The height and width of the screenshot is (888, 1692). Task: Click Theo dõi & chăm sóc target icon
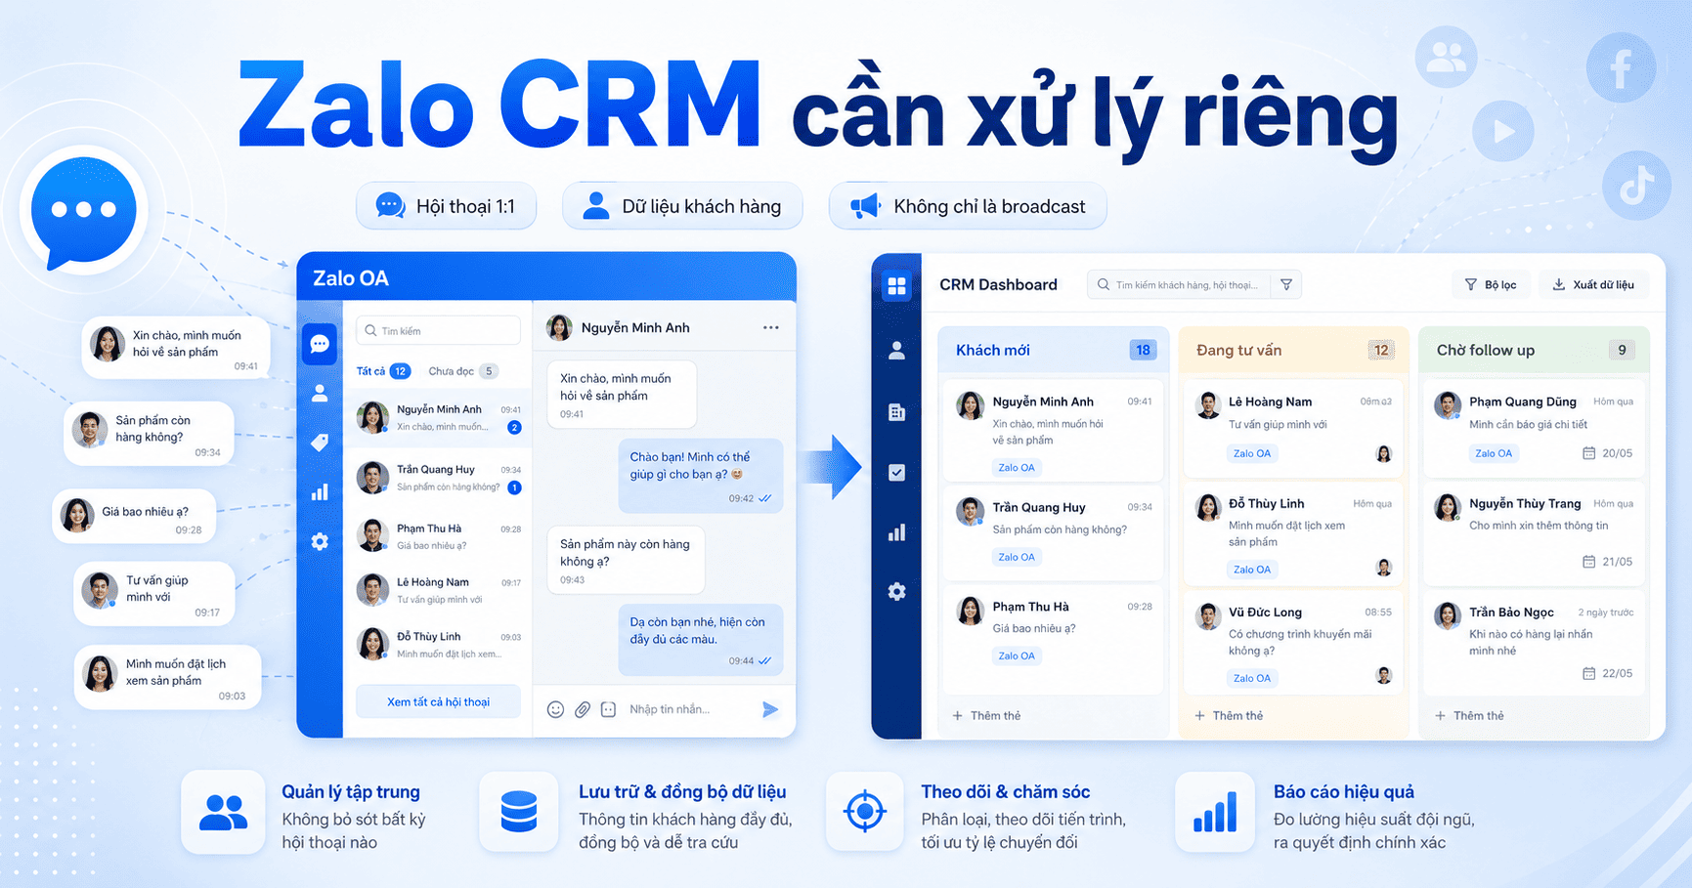pyautogui.click(x=865, y=812)
